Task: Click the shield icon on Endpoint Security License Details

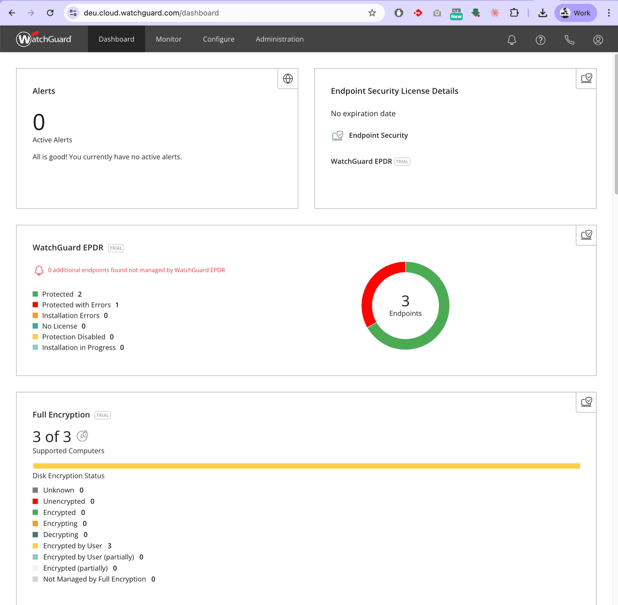Action: 586,78
